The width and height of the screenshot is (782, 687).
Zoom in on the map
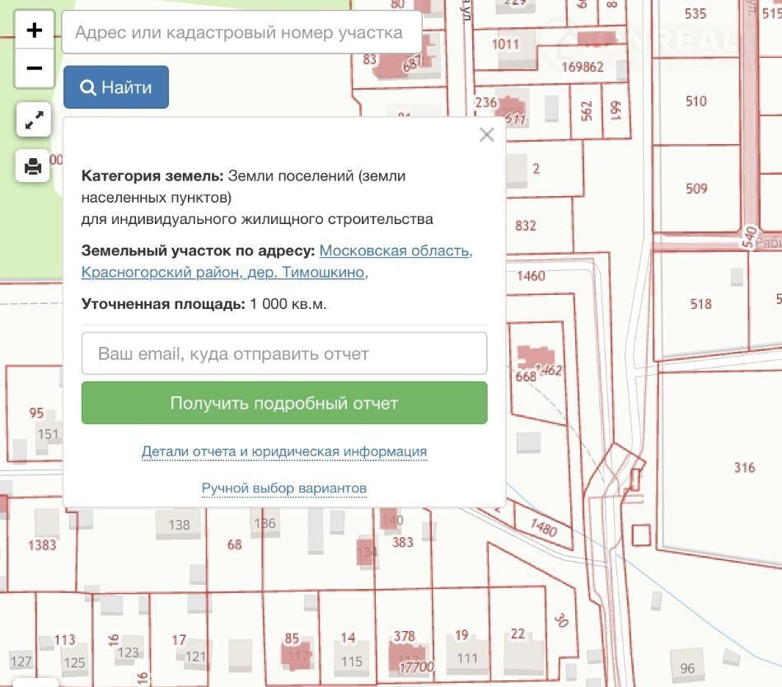[34, 30]
